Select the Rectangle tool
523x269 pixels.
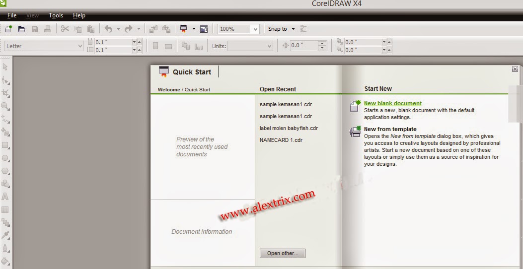tap(5, 145)
